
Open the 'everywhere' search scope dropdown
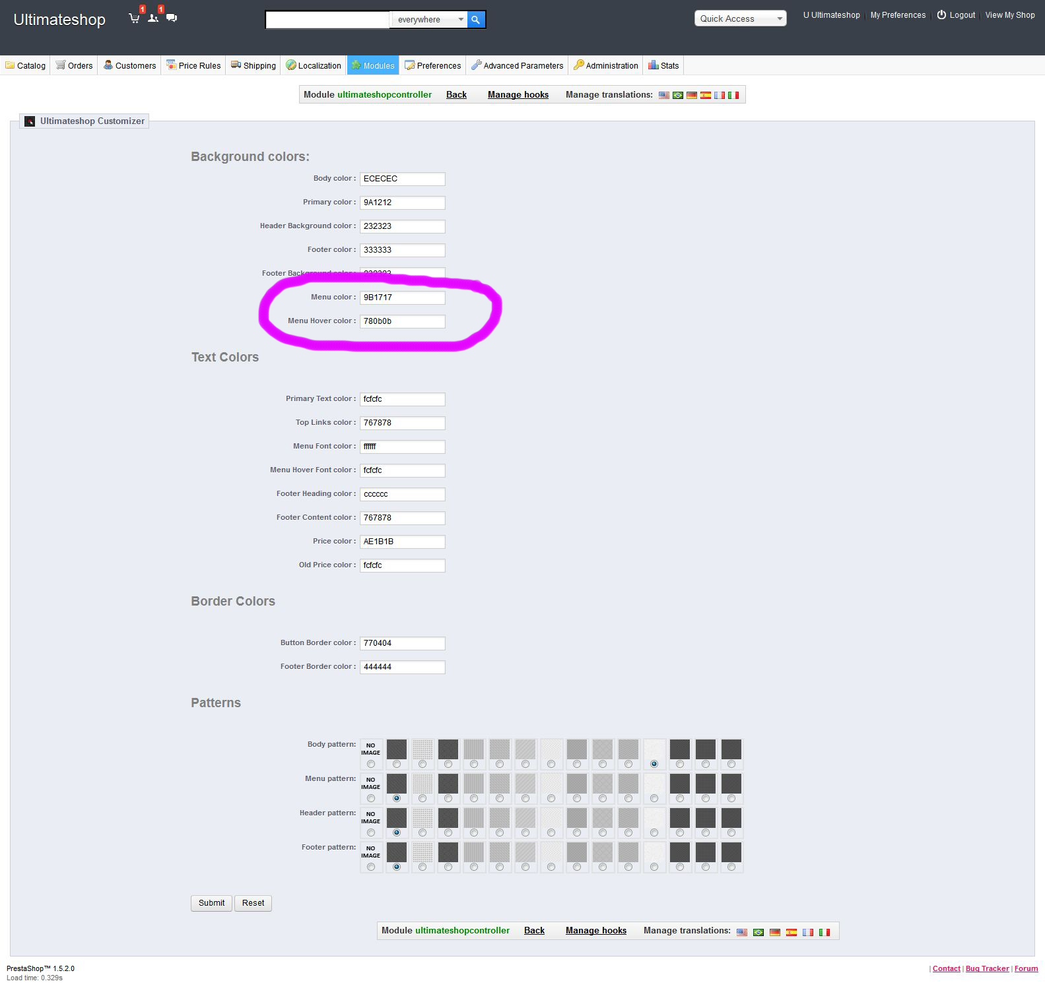[x=430, y=20]
